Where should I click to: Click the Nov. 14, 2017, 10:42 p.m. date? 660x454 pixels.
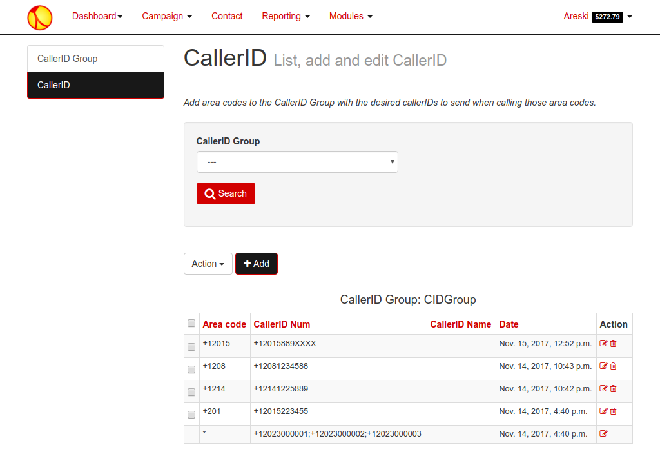point(545,389)
